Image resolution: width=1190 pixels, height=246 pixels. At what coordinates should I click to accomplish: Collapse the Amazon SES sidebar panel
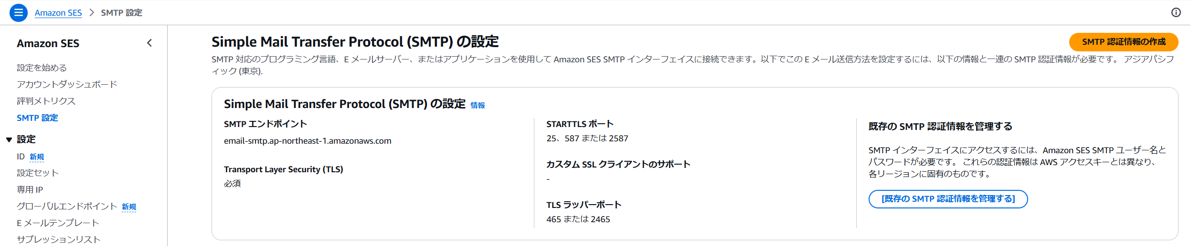coord(149,43)
